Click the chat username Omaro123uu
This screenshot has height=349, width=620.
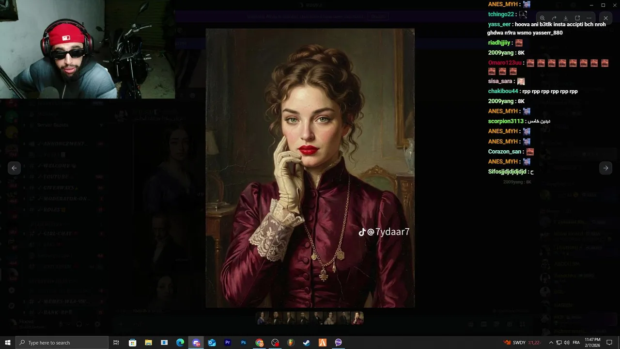tap(505, 63)
